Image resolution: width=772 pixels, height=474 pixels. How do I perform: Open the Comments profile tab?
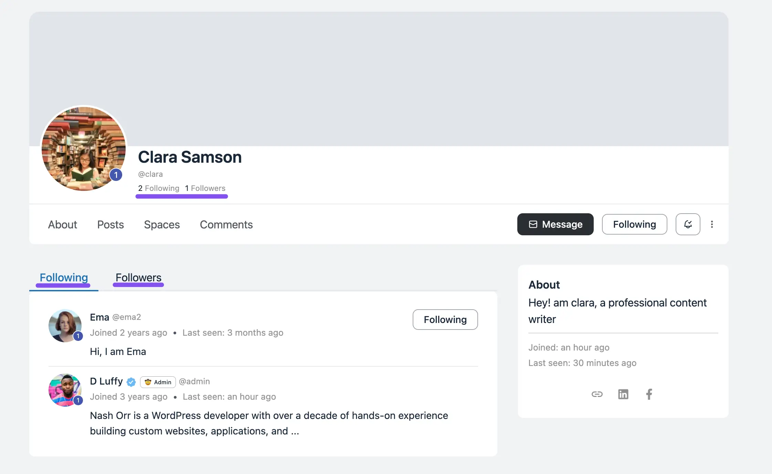point(226,225)
